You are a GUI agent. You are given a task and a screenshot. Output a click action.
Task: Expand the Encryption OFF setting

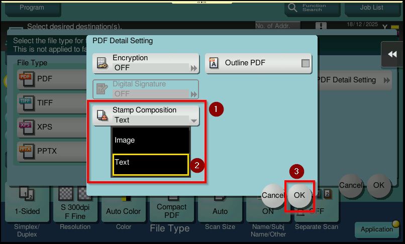[193, 68]
